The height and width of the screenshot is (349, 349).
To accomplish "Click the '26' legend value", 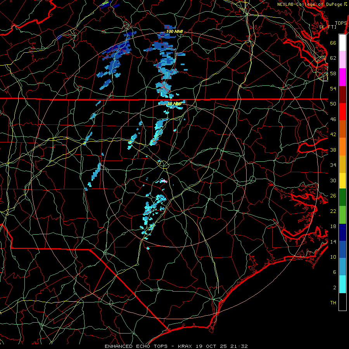I will click(333, 196).
